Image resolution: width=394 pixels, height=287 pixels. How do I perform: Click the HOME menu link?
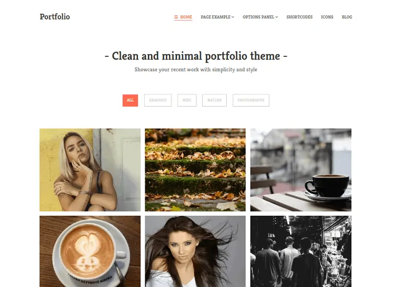[186, 17]
